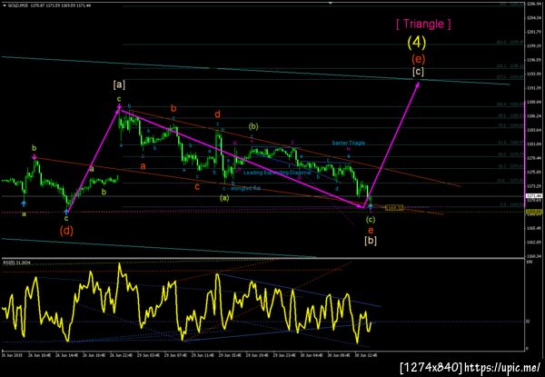Select the orange '(d)' wave label
This screenshot has height=377, width=545.
click(66, 231)
